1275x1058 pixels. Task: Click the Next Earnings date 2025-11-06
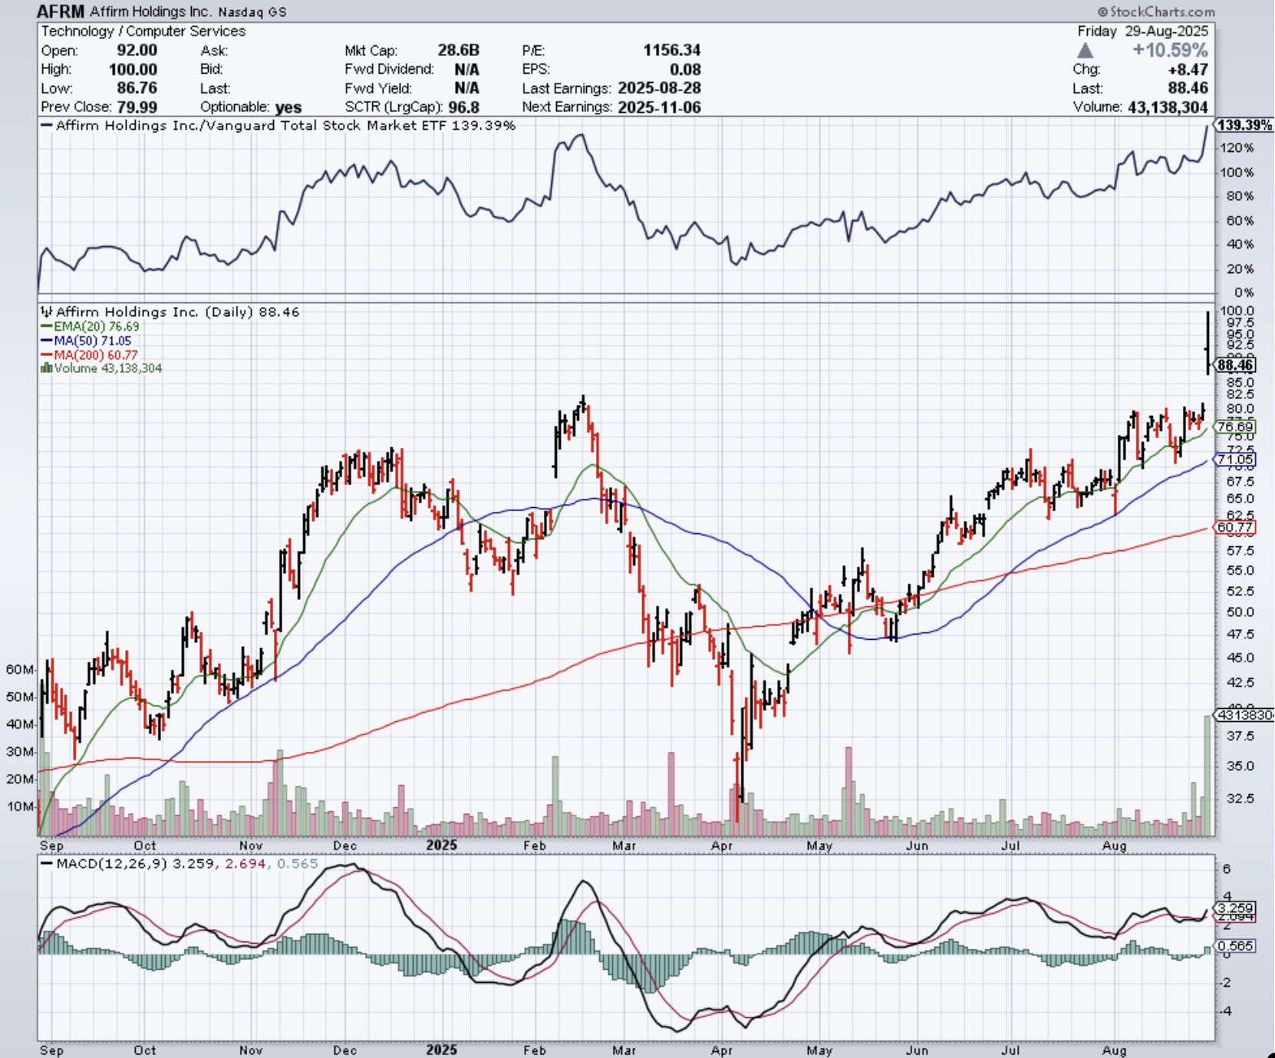point(659,107)
